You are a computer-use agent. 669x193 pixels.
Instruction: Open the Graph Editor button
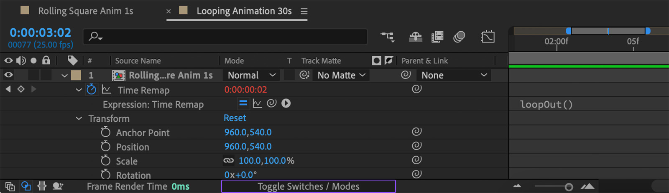(x=488, y=37)
